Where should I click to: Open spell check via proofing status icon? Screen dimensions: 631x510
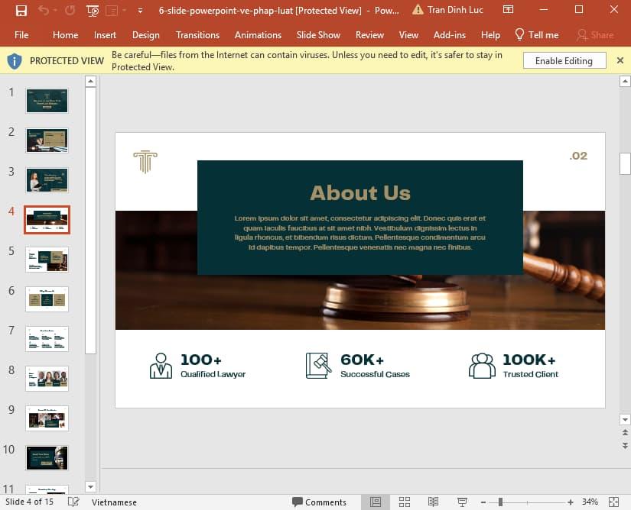(73, 502)
